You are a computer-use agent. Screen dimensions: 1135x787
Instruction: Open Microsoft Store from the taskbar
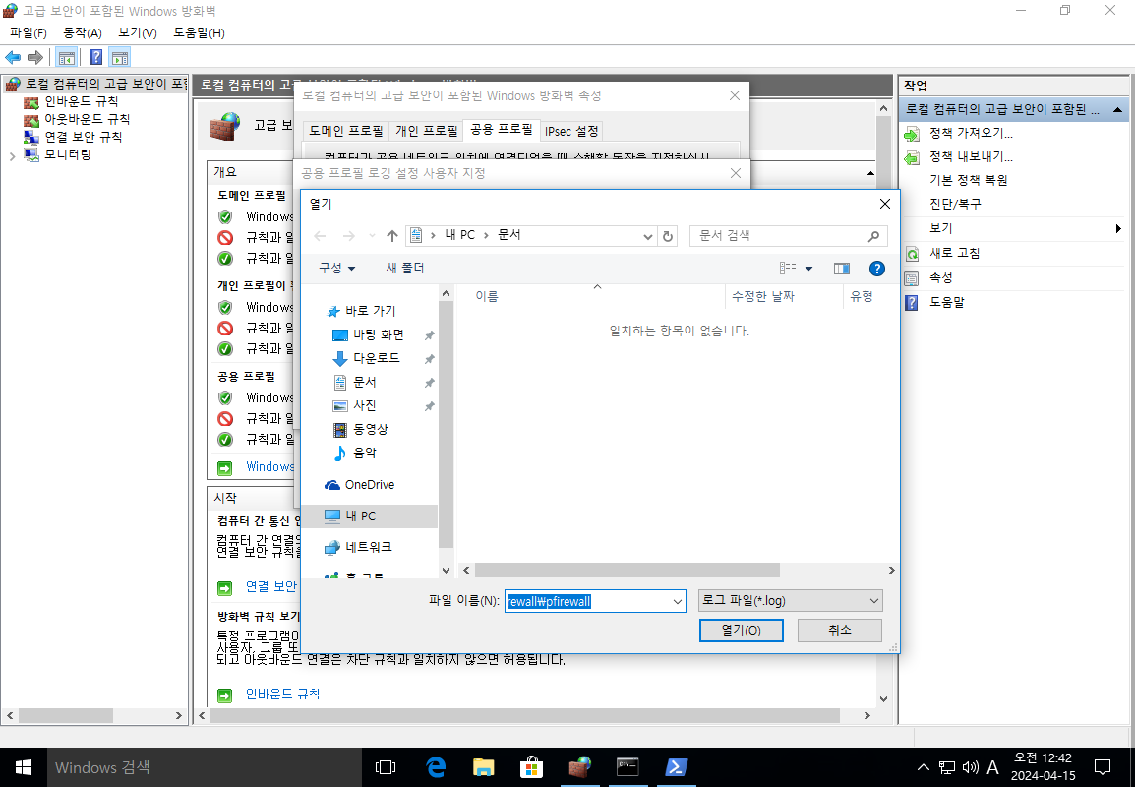531,767
